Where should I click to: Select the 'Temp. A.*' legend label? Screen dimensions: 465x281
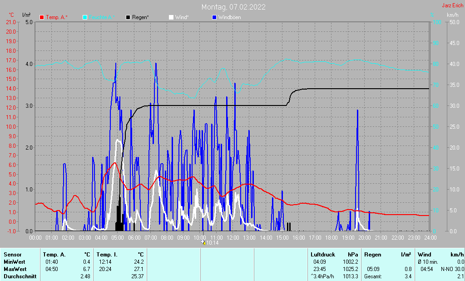(x=57, y=18)
